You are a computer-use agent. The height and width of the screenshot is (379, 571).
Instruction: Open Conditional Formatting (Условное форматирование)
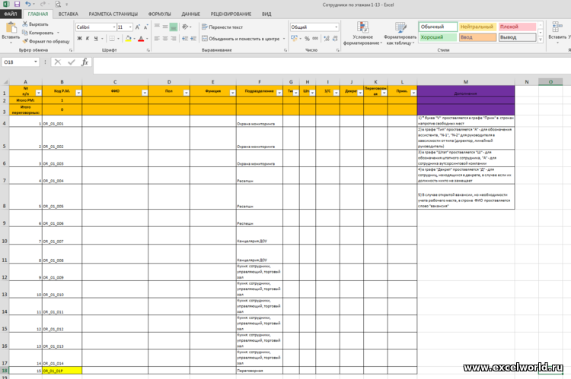pos(362,33)
